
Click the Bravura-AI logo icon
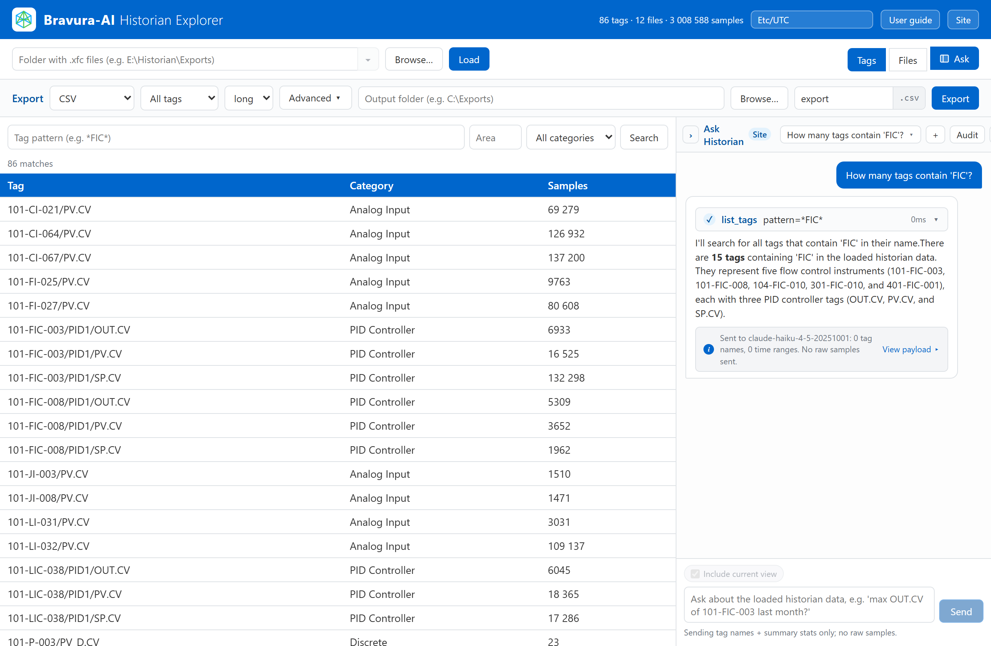point(24,20)
